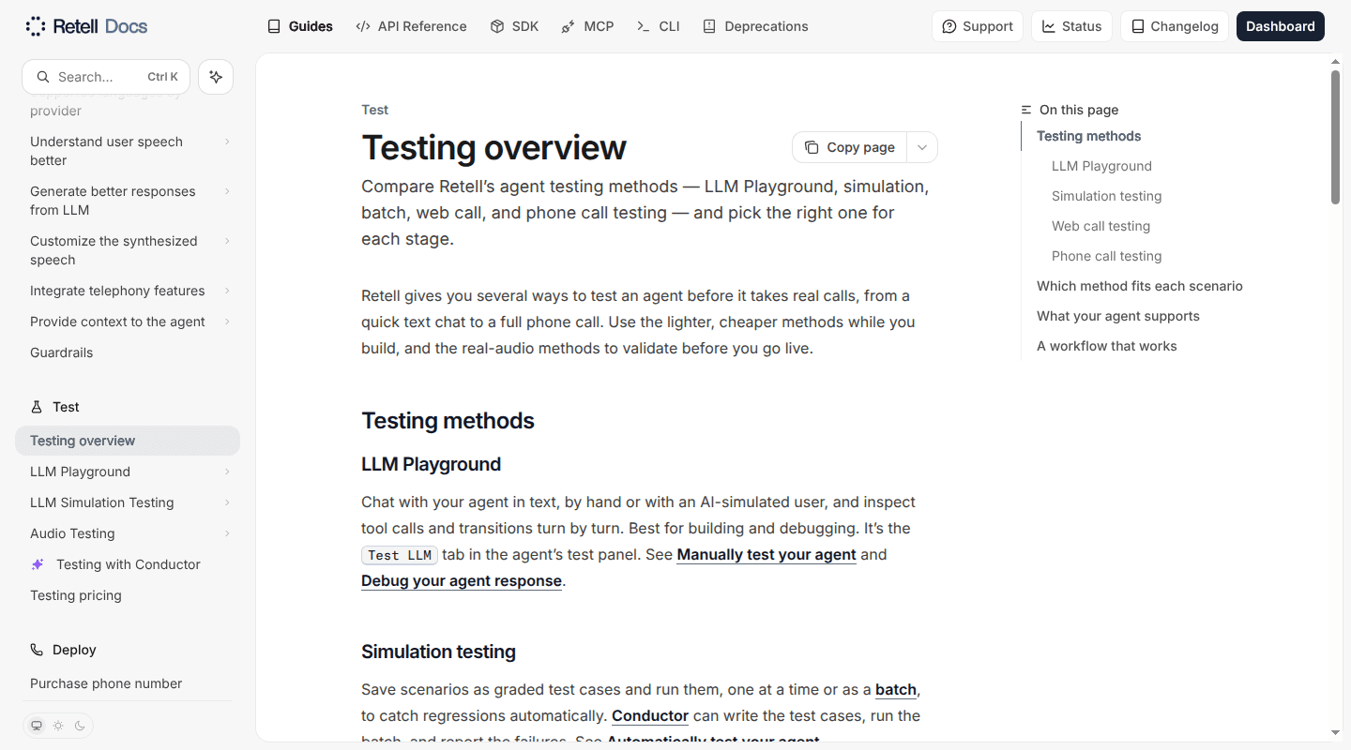Expand Provide context to the agent chevron
This screenshot has height=750, width=1351.
[227, 322]
